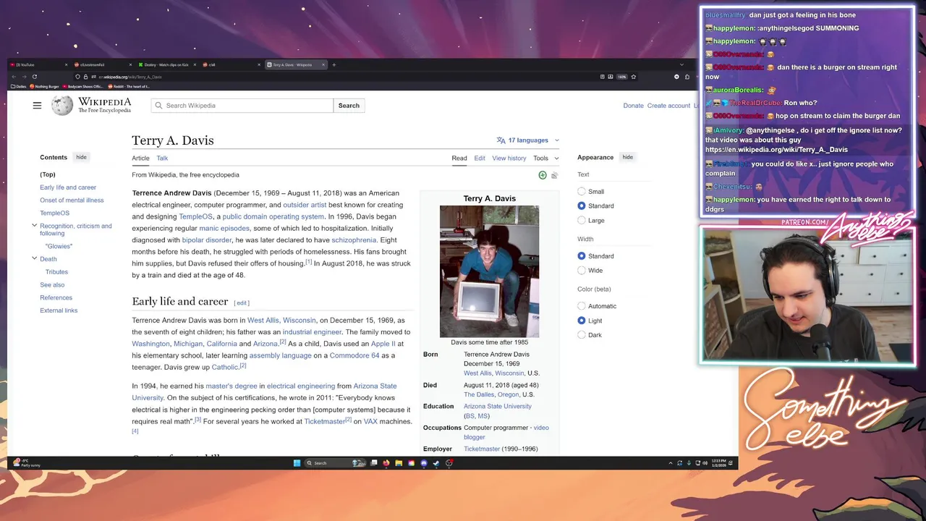
Task: Click the translate icon beside 17 languages
Action: (501, 140)
